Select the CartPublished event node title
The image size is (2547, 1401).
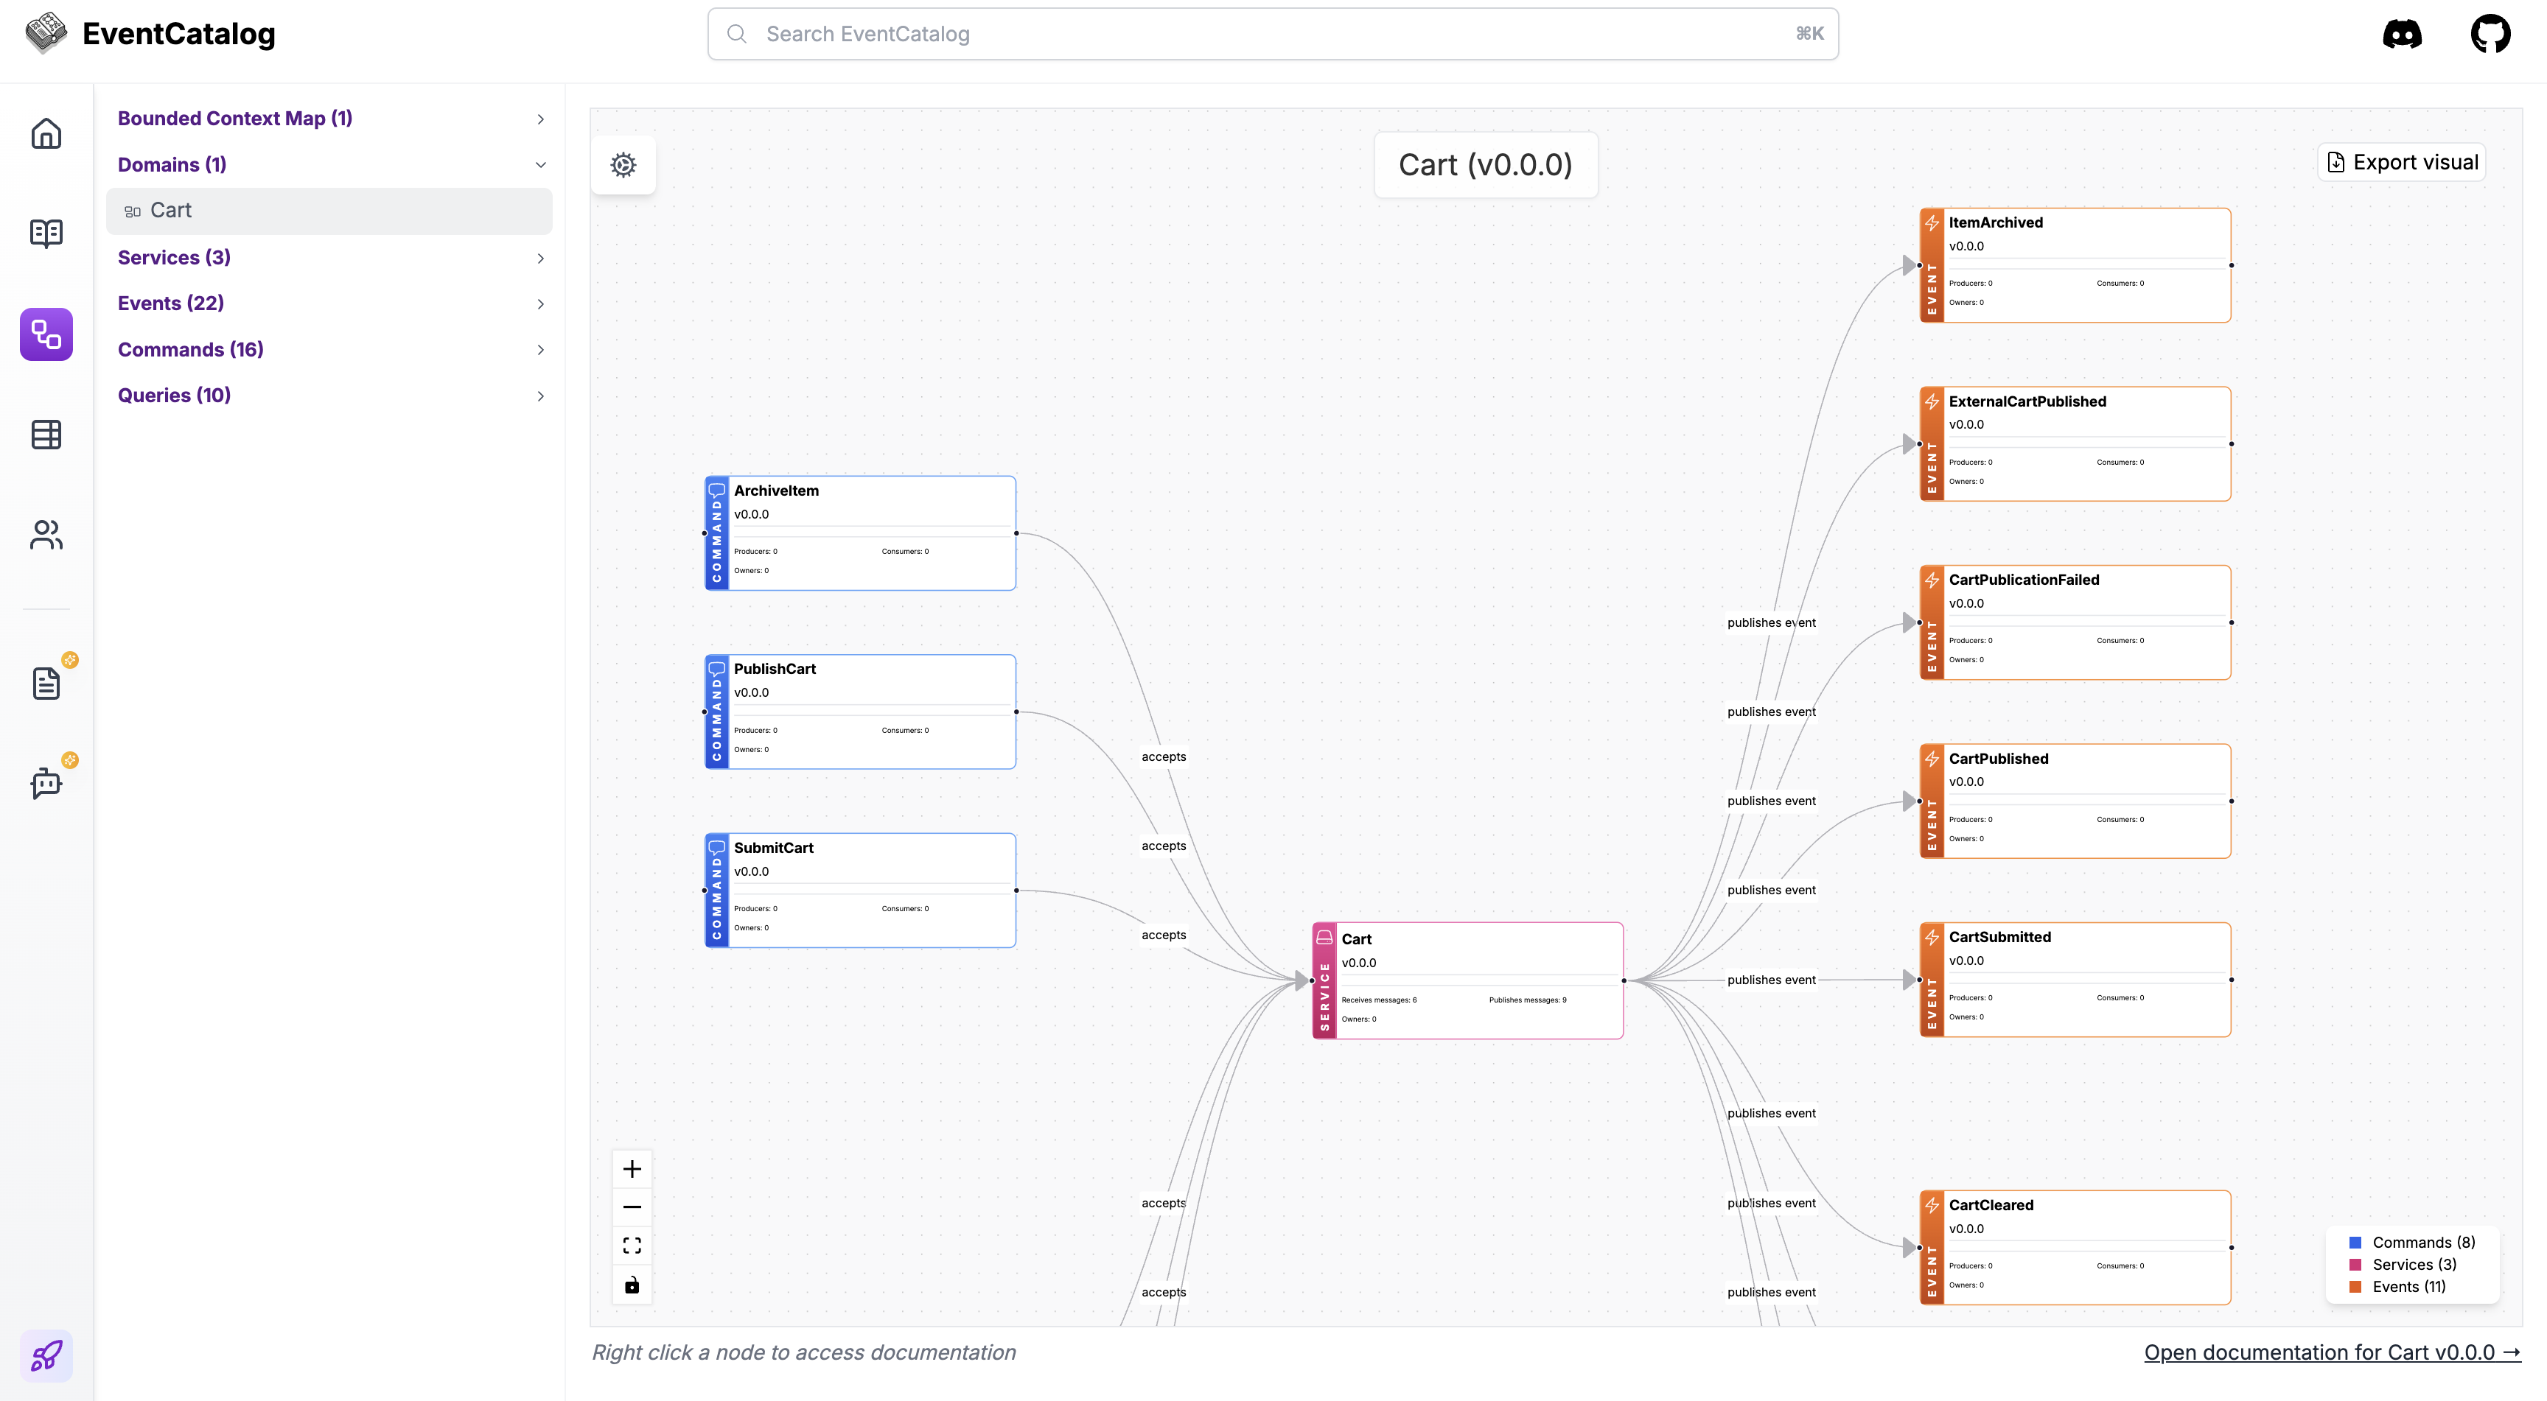coord(1998,759)
